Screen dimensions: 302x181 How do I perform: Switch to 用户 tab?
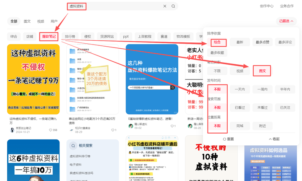(x=54, y=21)
